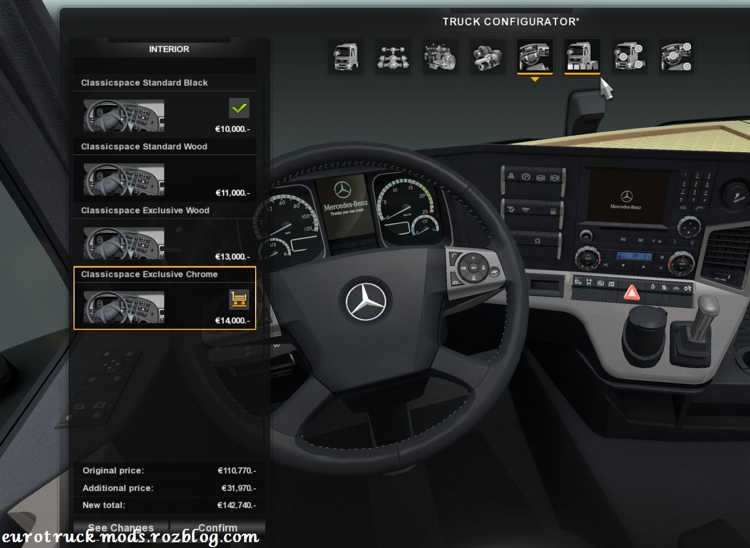
Task: Click the New total value €142,740
Action: (x=237, y=505)
